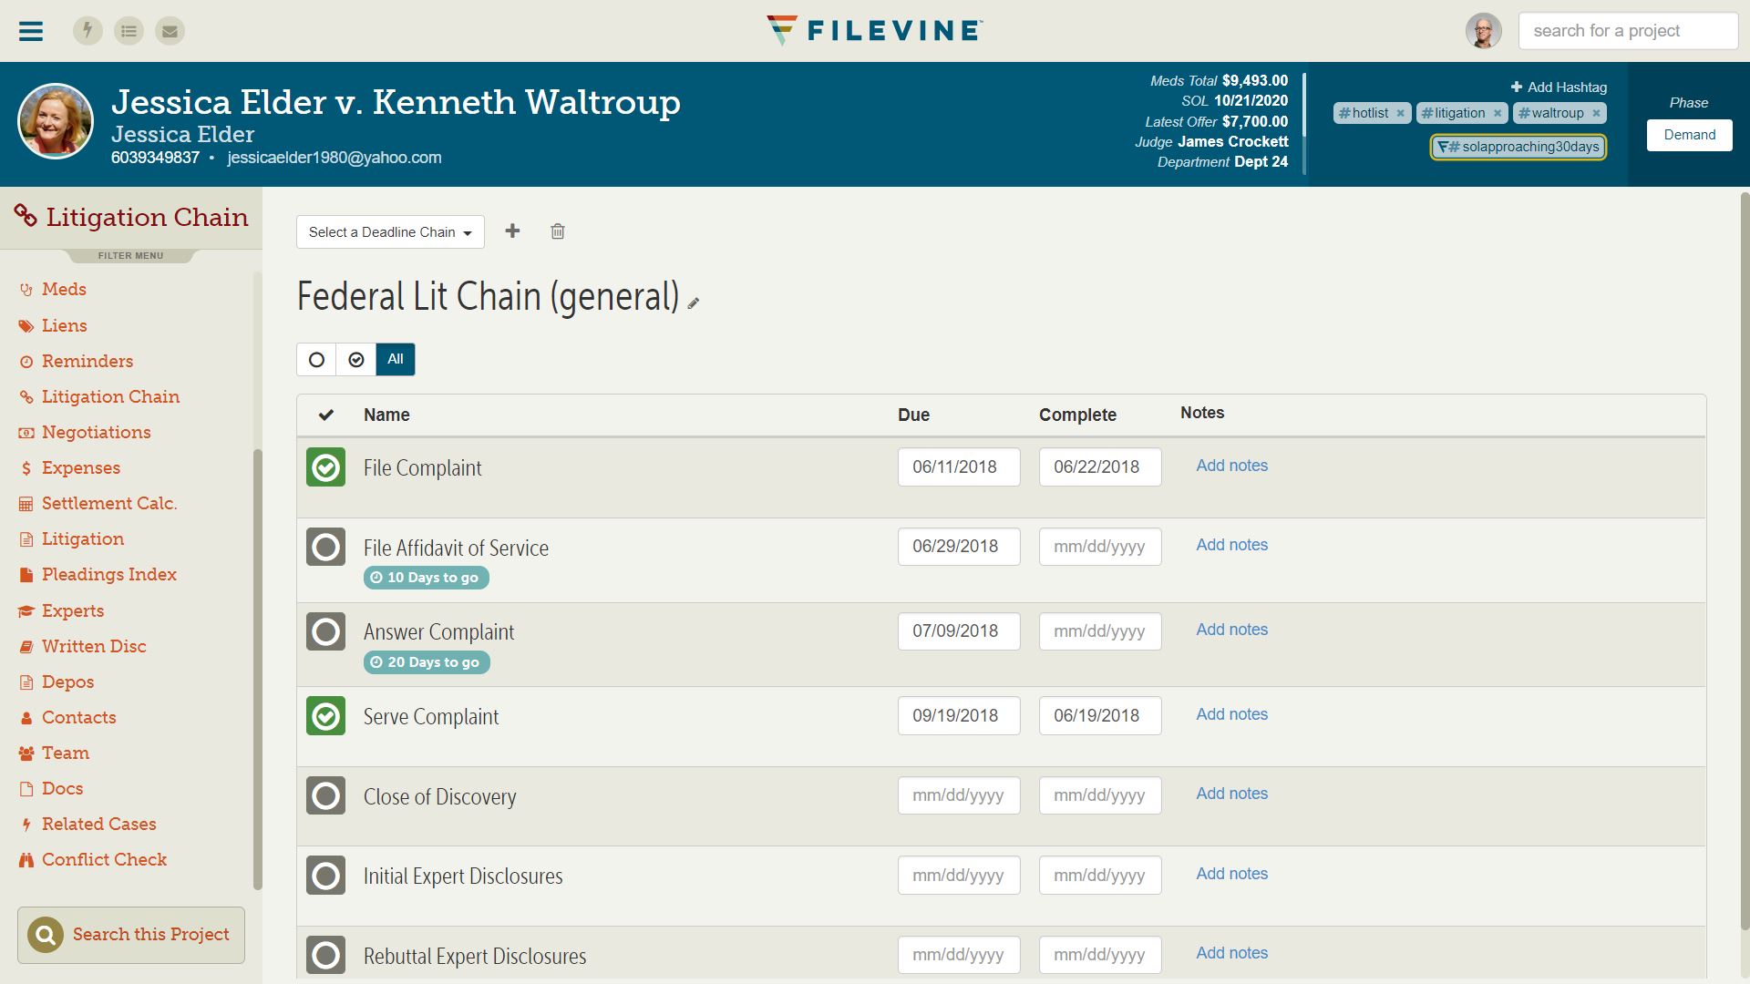Show All deadlines filter
Viewport: 1750px width, 984px height.
click(x=396, y=359)
